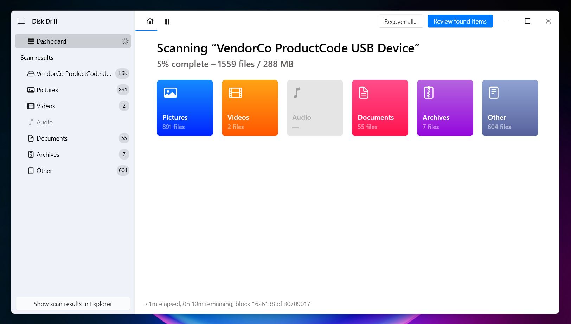The width and height of the screenshot is (571, 324).
Task: Open the Videos 2 files card
Action: click(x=250, y=108)
